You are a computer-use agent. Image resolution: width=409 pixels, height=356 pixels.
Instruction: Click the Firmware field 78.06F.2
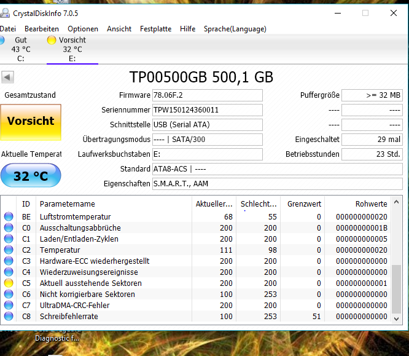click(208, 95)
